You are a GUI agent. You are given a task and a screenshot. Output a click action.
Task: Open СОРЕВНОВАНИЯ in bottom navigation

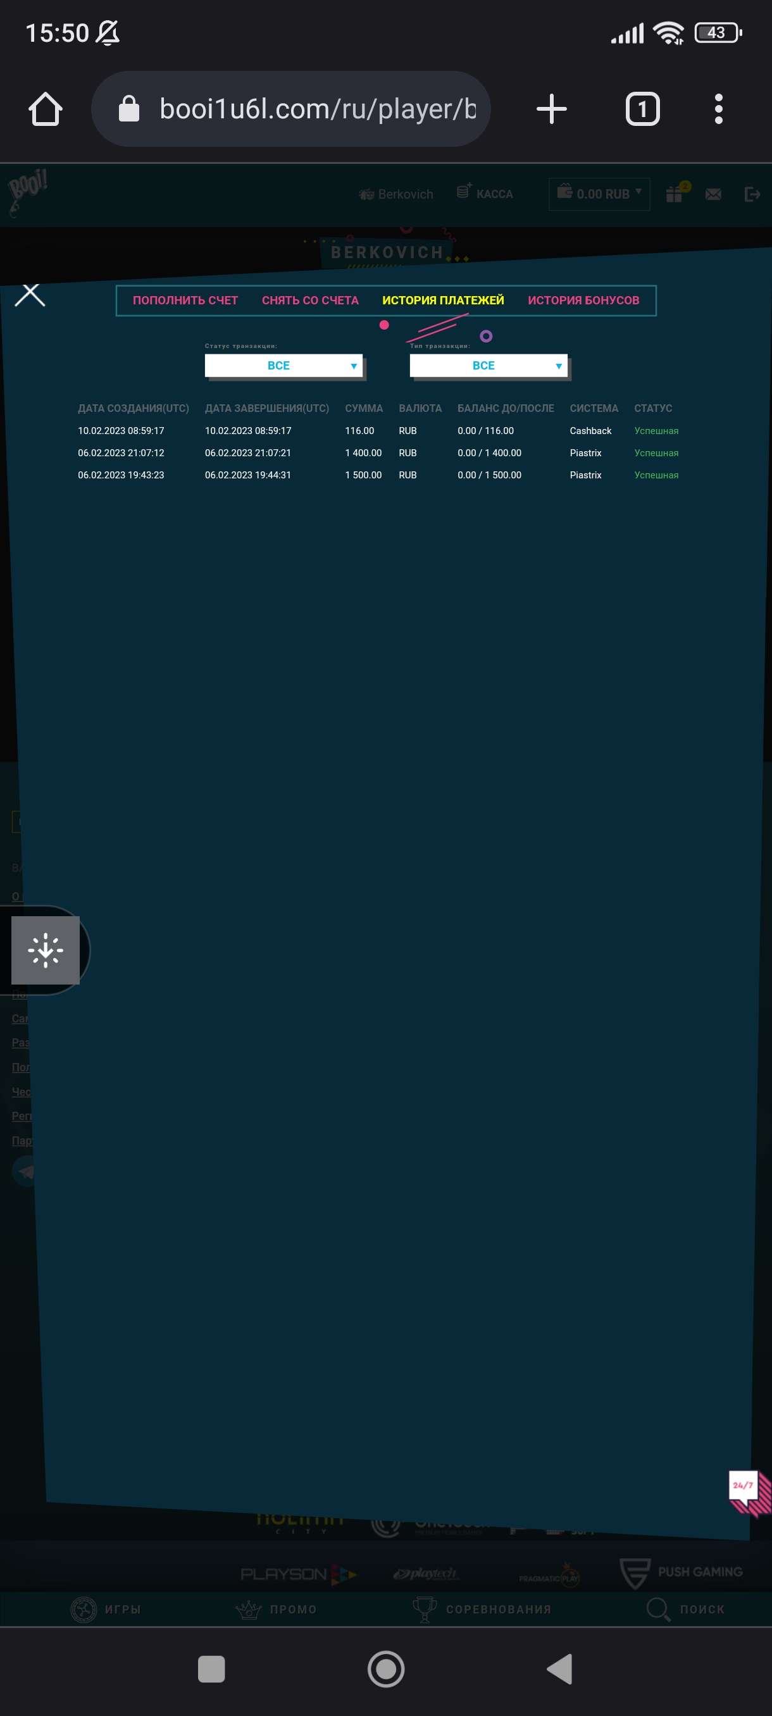[x=482, y=1610]
